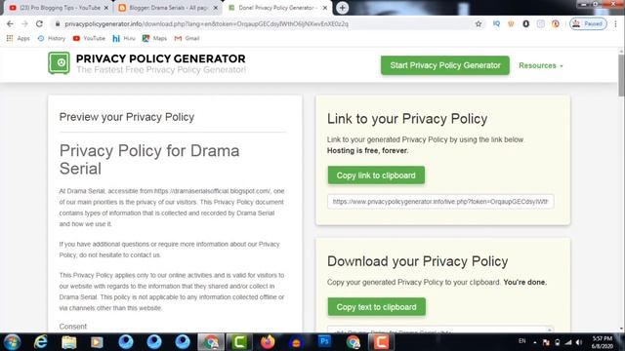Image resolution: width=625 pixels, height=351 pixels.
Task: Open the History bookmark
Action: coord(52,38)
